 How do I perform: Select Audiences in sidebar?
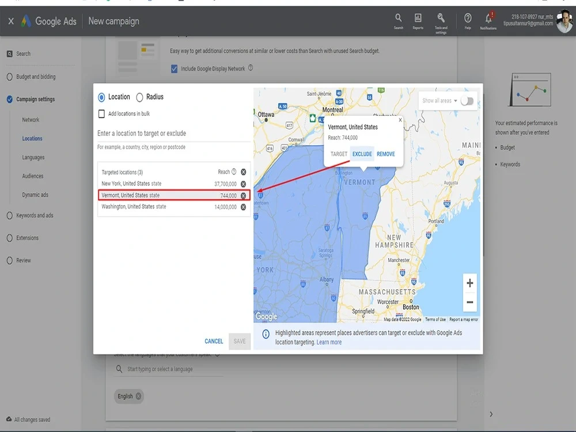pyautogui.click(x=33, y=176)
